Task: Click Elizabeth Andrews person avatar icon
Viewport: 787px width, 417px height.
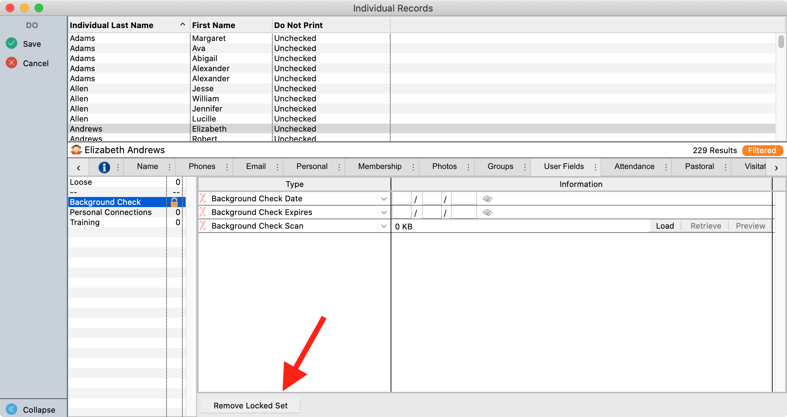Action: [76, 150]
